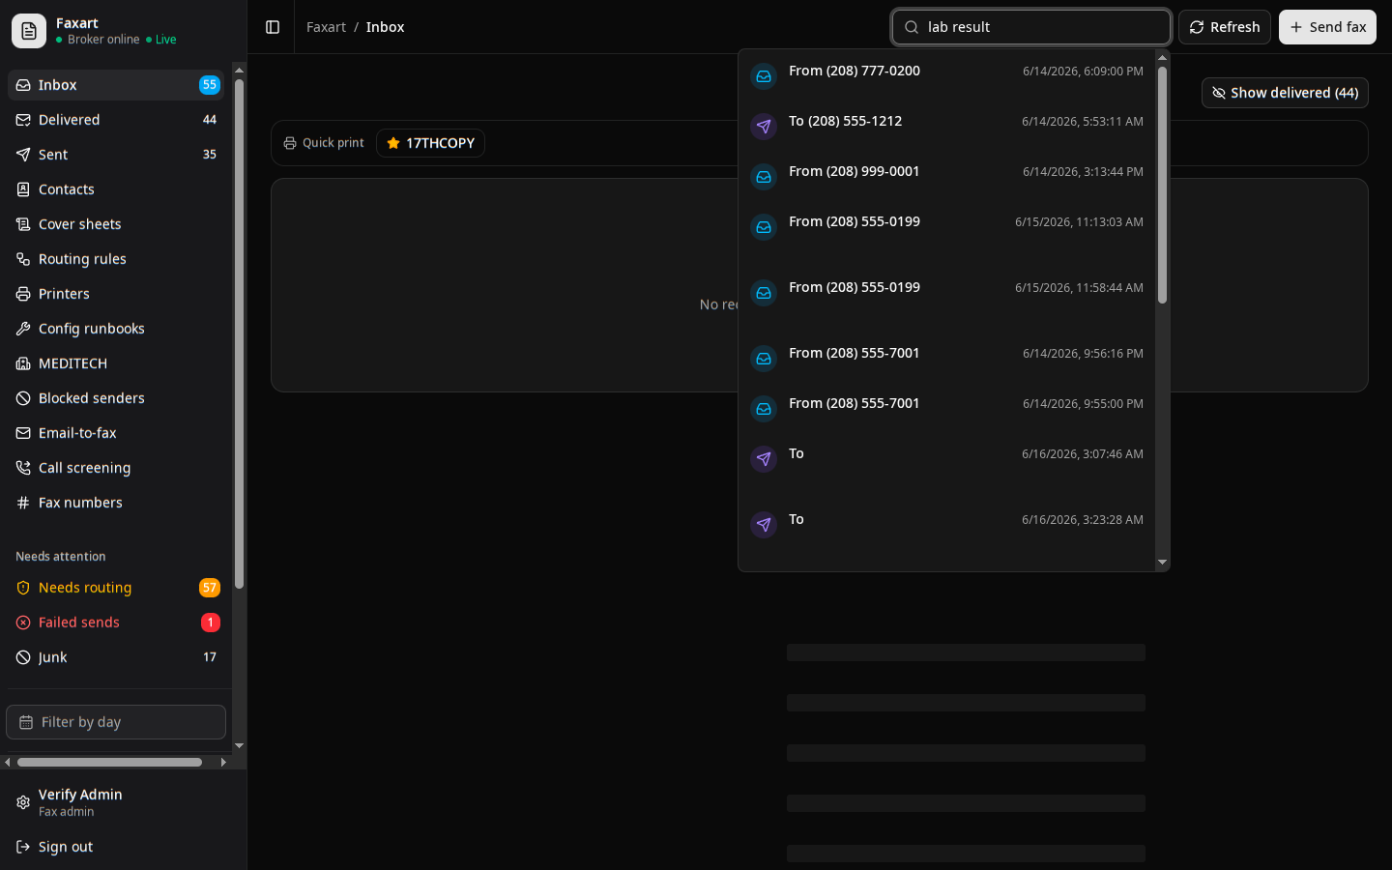Image resolution: width=1392 pixels, height=870 pixels.
Task: Click the Needs routing 57 badge
Action: point(210,588)
